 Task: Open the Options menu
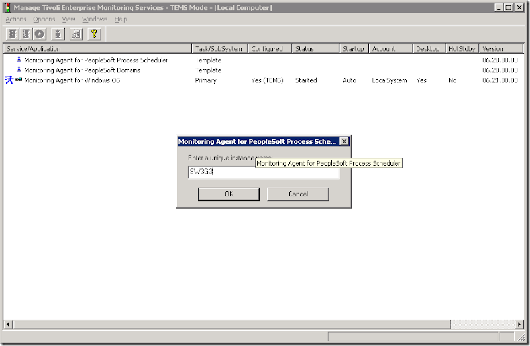[x=44, y=19]
